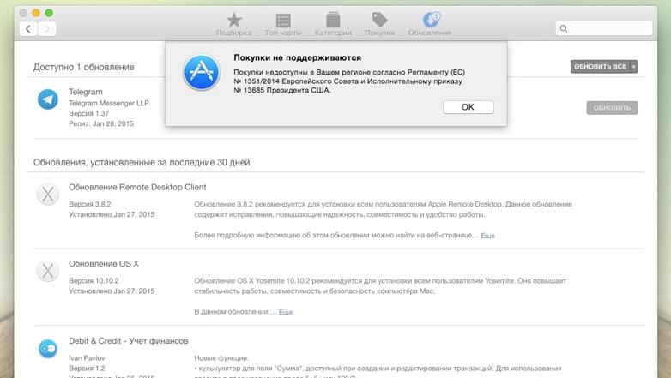Click the dialog title Покупки не поддерживаются
This screenshot has height=378, width=671.
pos(298,57)
